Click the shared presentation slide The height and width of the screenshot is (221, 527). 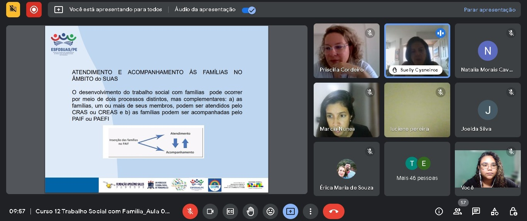[x=157, y=109]
